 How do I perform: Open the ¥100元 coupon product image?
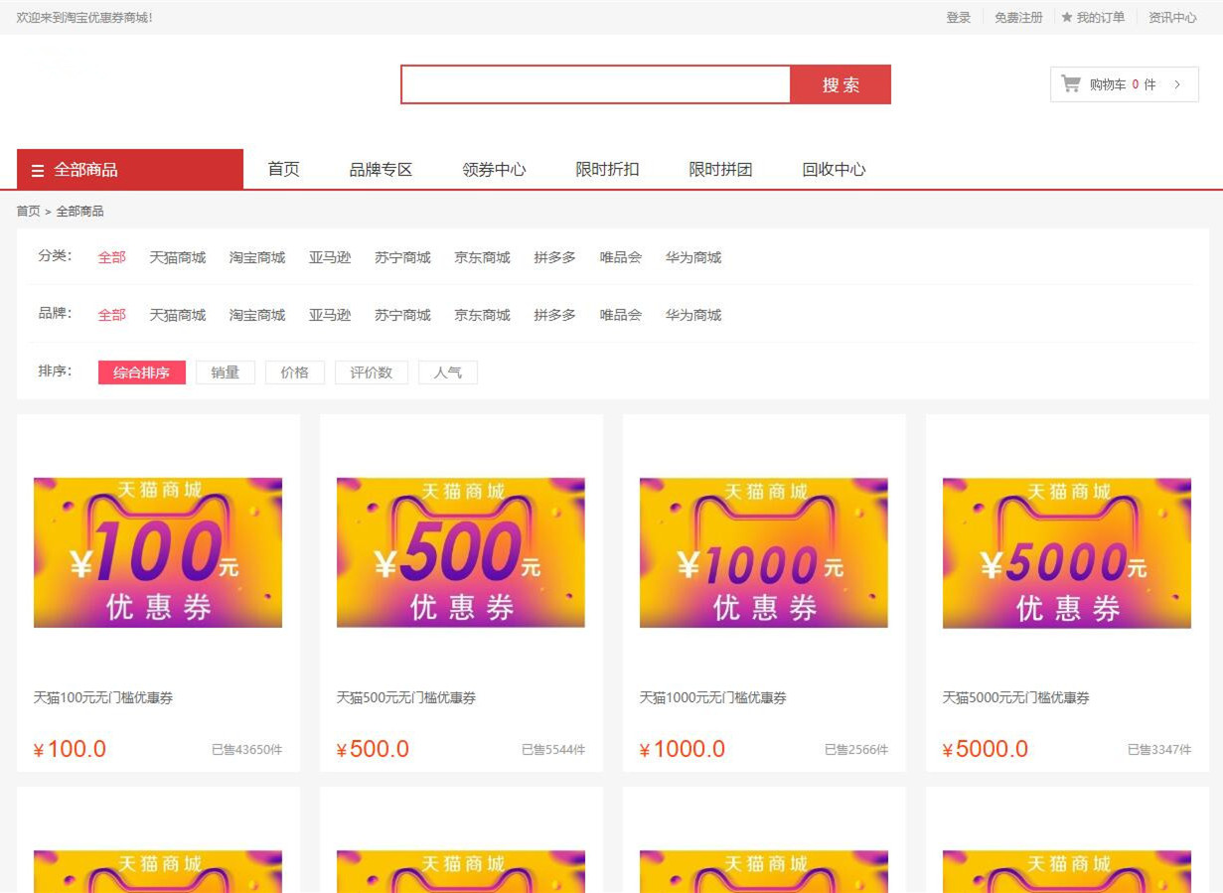point(158,552)
